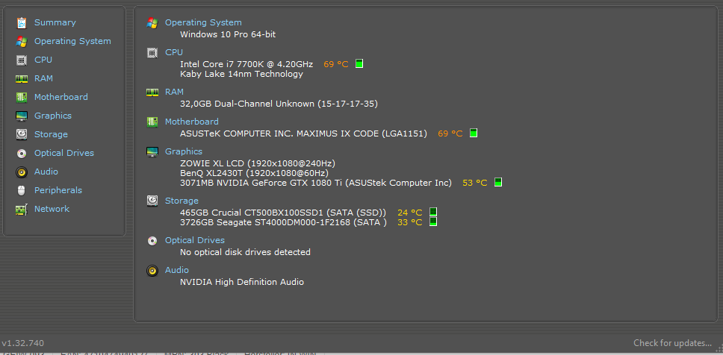Click the Optical Drives disc icon in sidebar

coord(21,154)
